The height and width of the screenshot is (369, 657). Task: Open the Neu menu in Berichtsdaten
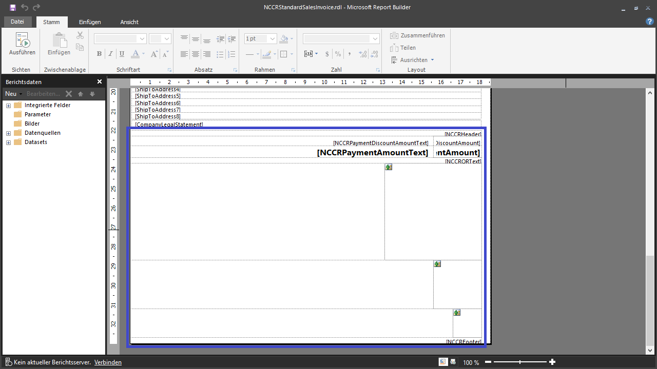(x=12, y=94)
